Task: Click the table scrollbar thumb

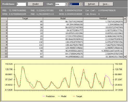Action: click(125, 21)
